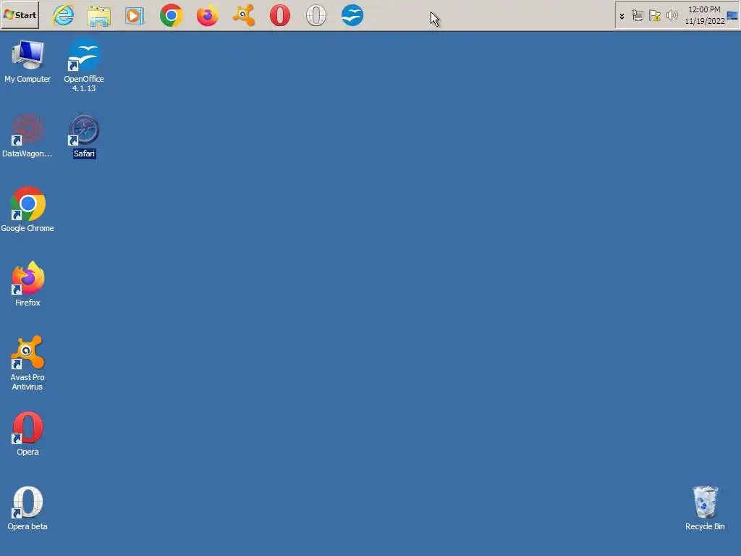
Task: Open Windows Media Player from the taskbar
Action: pos(135,15)
